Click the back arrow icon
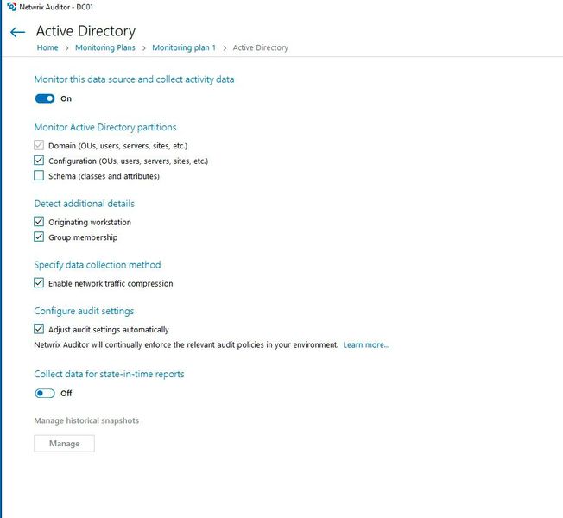 pos(17,32)
